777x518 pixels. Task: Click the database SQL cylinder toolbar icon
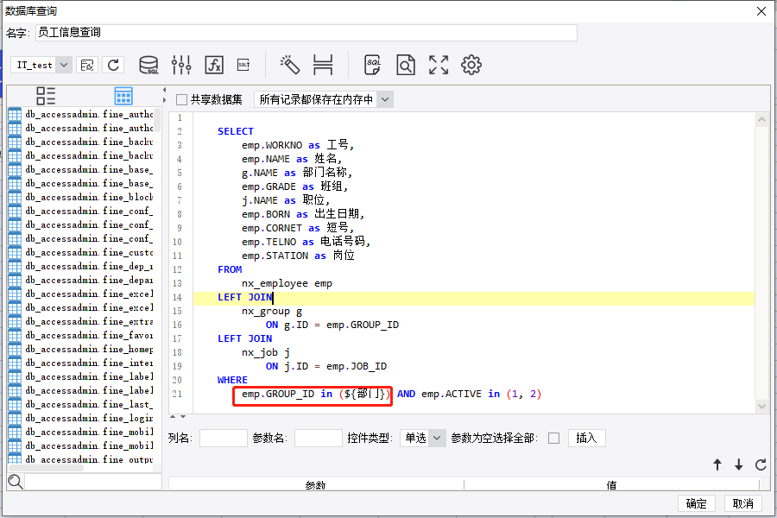tap(148, 65)
